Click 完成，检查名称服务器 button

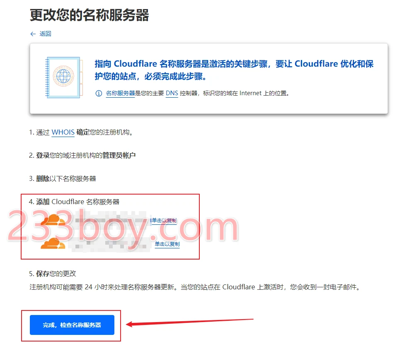72,325
